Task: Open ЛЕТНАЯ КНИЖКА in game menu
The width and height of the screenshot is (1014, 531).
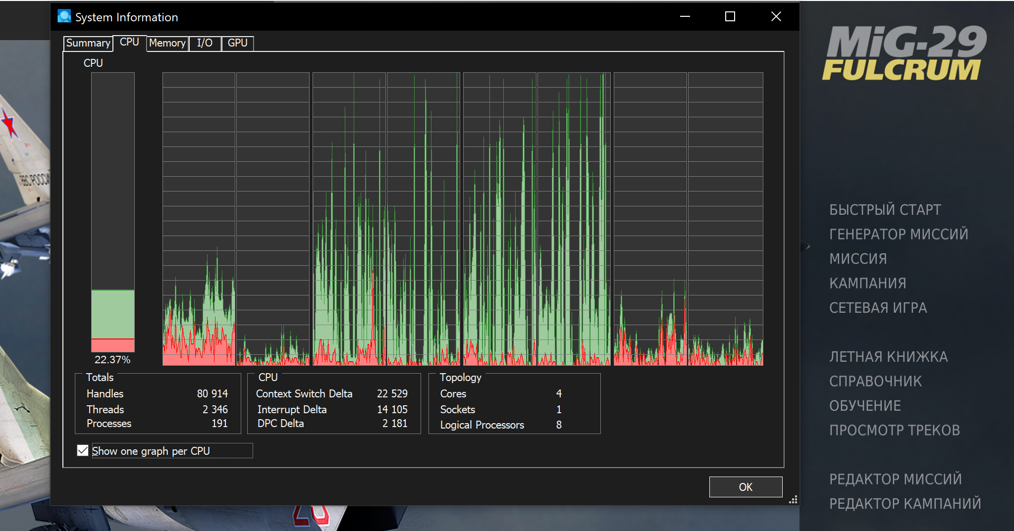Action: click(889, 357)
